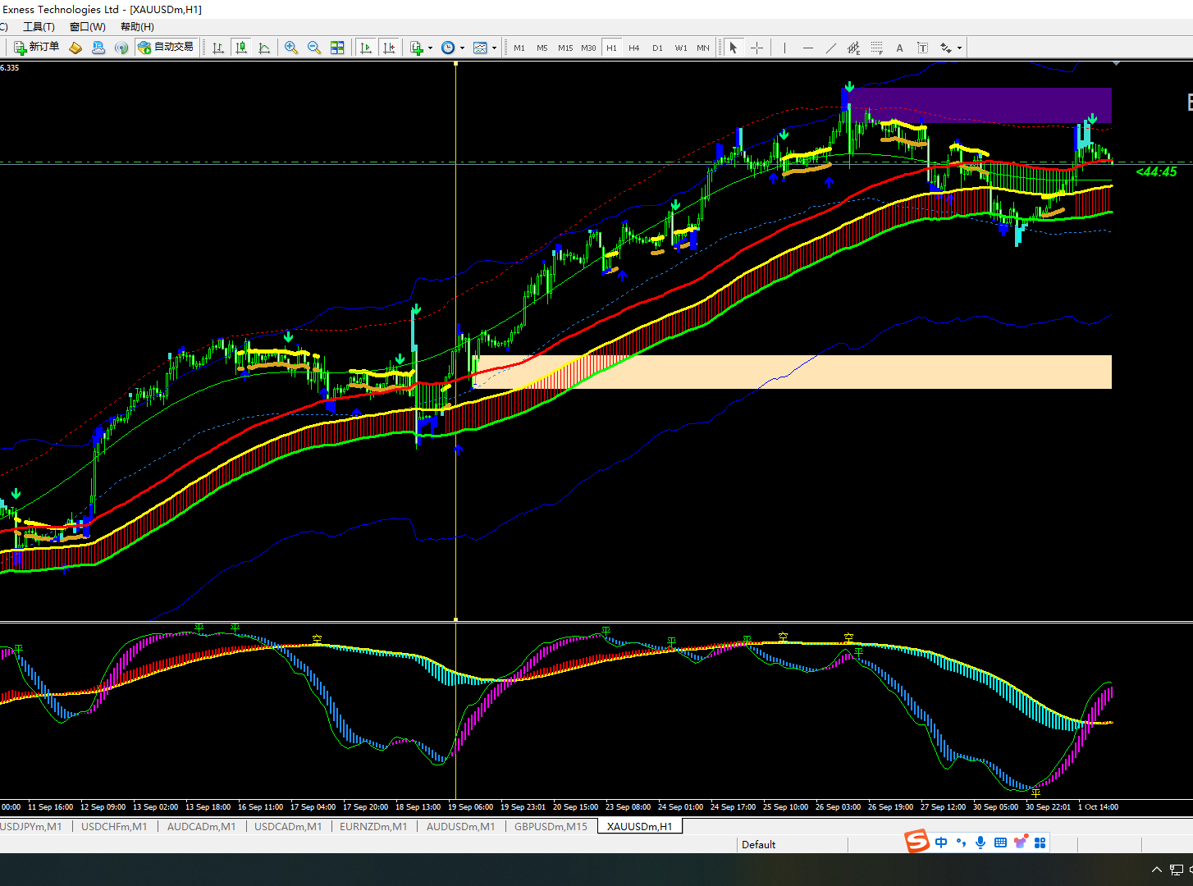Draw a vertical line tool
Viewport: 1193px width, 886px height.
(784, 48)
